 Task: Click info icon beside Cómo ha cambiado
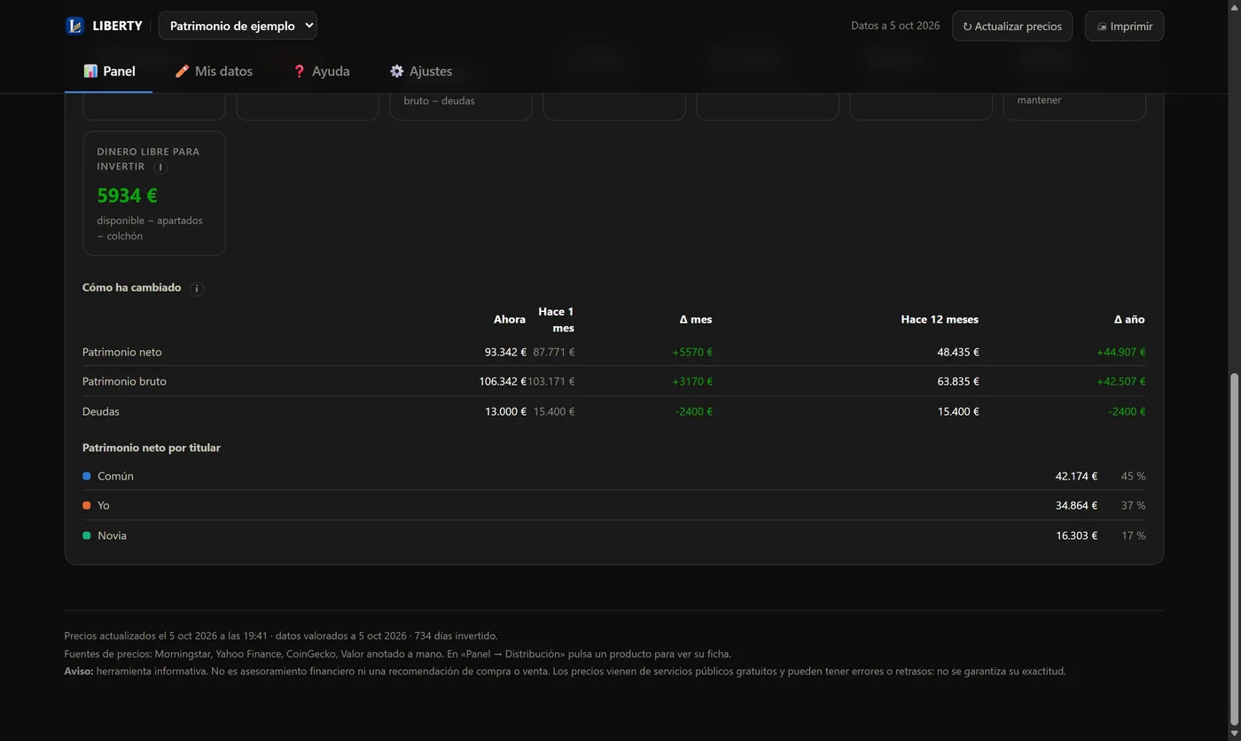(197, 289)
